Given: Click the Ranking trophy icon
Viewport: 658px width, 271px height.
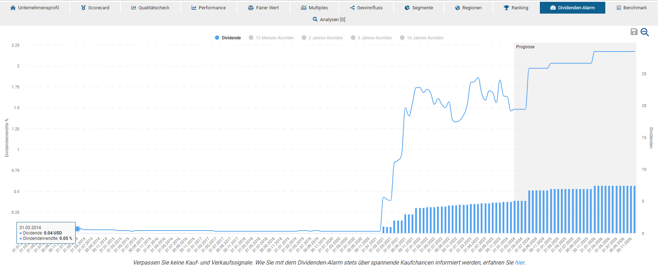Looking at the screenshot, I should [506, 8].
